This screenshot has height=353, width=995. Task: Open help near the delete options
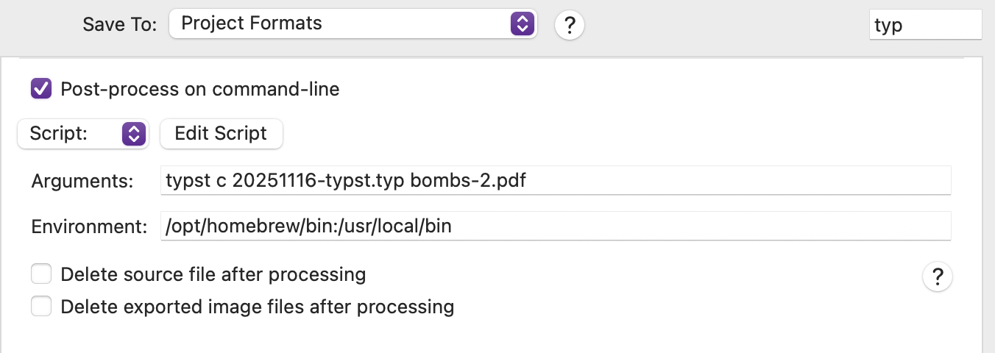coord(937,277)
